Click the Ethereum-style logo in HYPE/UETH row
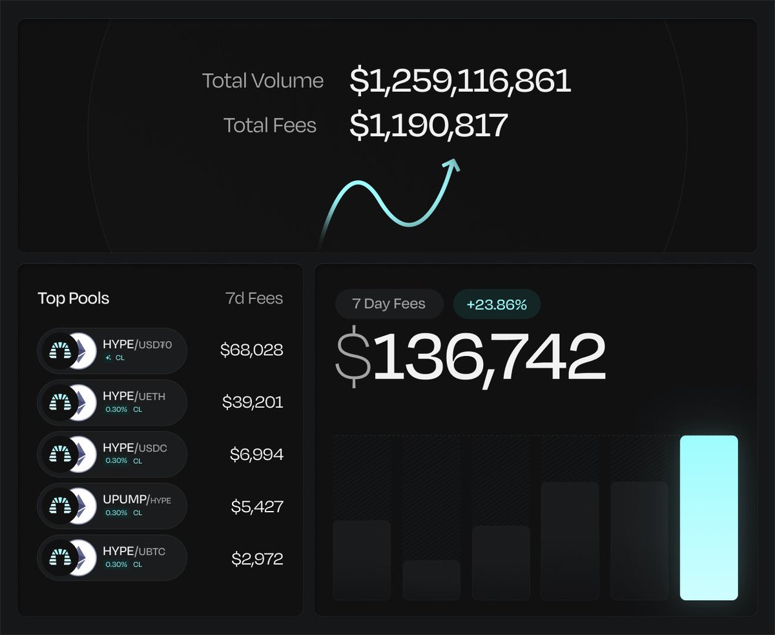Image resolution: width=775 pixels, height=635 pixels. (86, 402)
